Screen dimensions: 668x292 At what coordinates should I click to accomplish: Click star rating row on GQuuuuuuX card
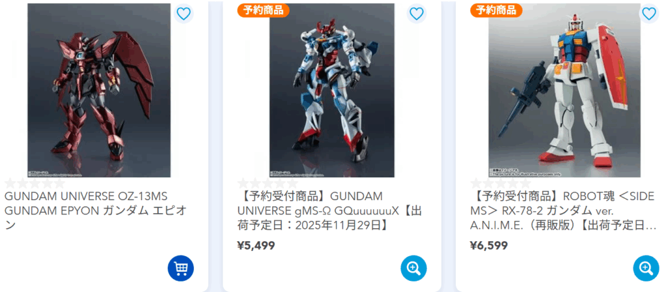pyautogui.click(x=267, y=183)
